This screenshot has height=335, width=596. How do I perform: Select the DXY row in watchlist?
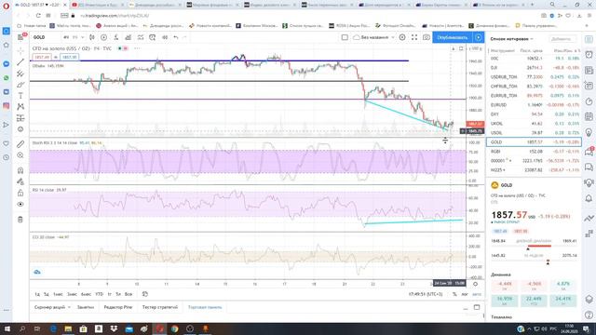point(534,114)
